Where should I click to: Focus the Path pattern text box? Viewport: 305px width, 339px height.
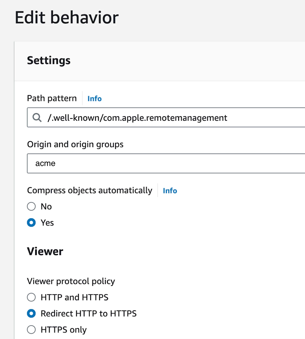(166, 118)
